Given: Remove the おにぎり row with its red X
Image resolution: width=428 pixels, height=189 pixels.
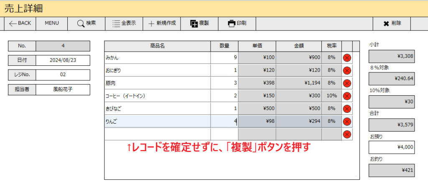Looking at the screenshot, I should pos(347,71).
